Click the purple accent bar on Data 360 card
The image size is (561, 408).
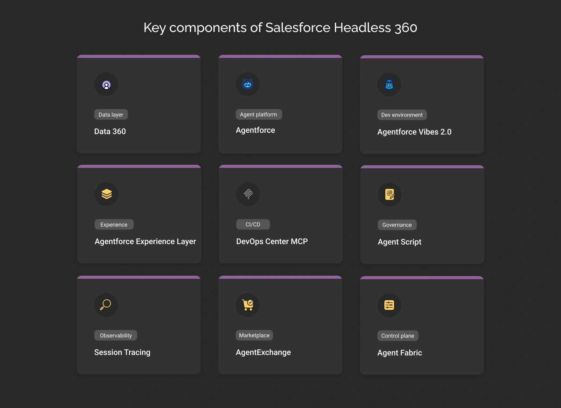pos(138,56)
